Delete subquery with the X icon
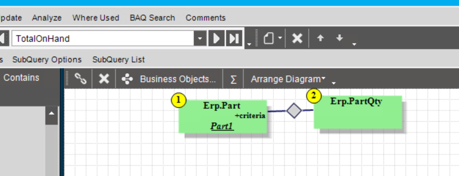Screen dimensions: 459x176 coord(297,38)
